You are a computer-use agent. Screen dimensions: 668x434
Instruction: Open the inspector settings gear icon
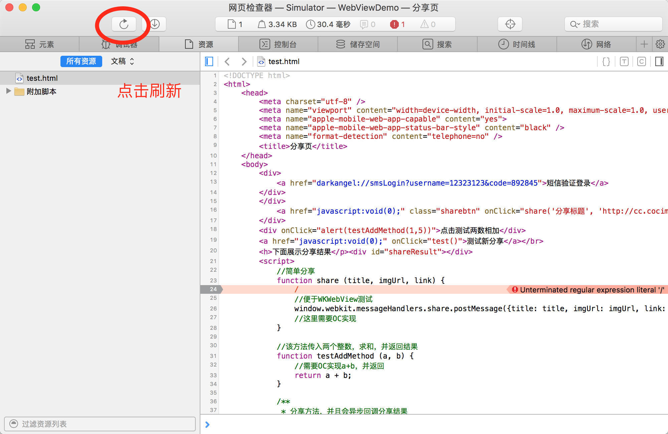pyautogui.click(x=660, y=44)
